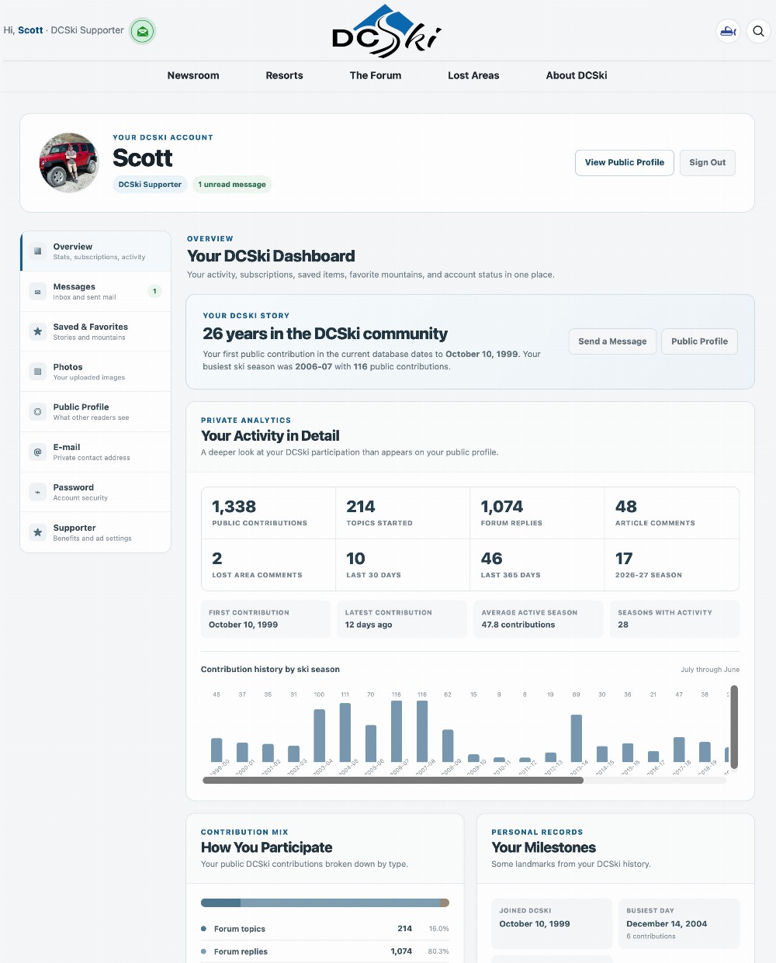This screenshot has height=963, width=776.
Task: Click the Forum topics row
Action: [x=325, y=929]
